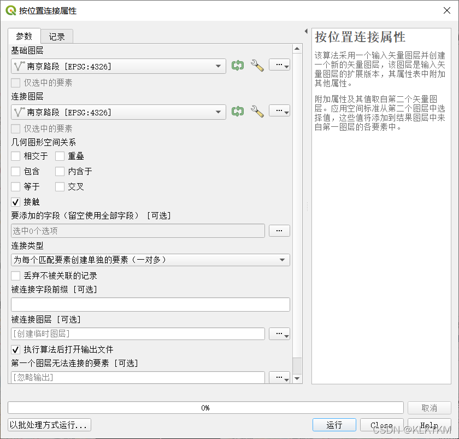459x439 pixels.
Task: Enable the 交叉 checkbox
Action: [x=60, y=186]
